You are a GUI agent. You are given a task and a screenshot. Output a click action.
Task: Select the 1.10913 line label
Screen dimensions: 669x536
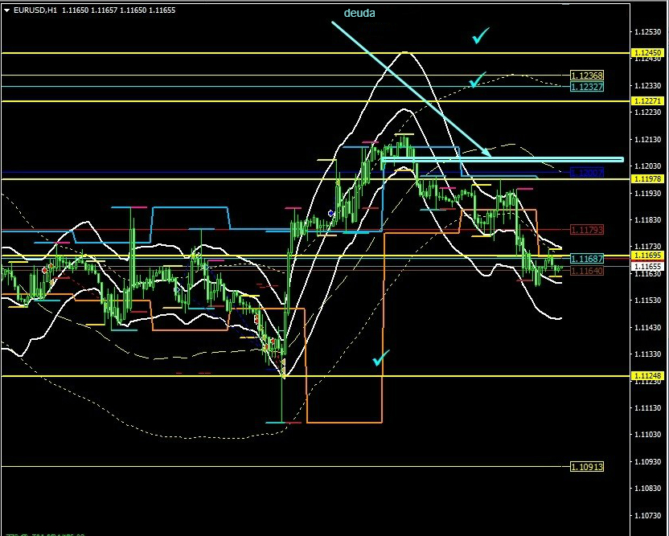pyautogui.click(x=587, y=467)
